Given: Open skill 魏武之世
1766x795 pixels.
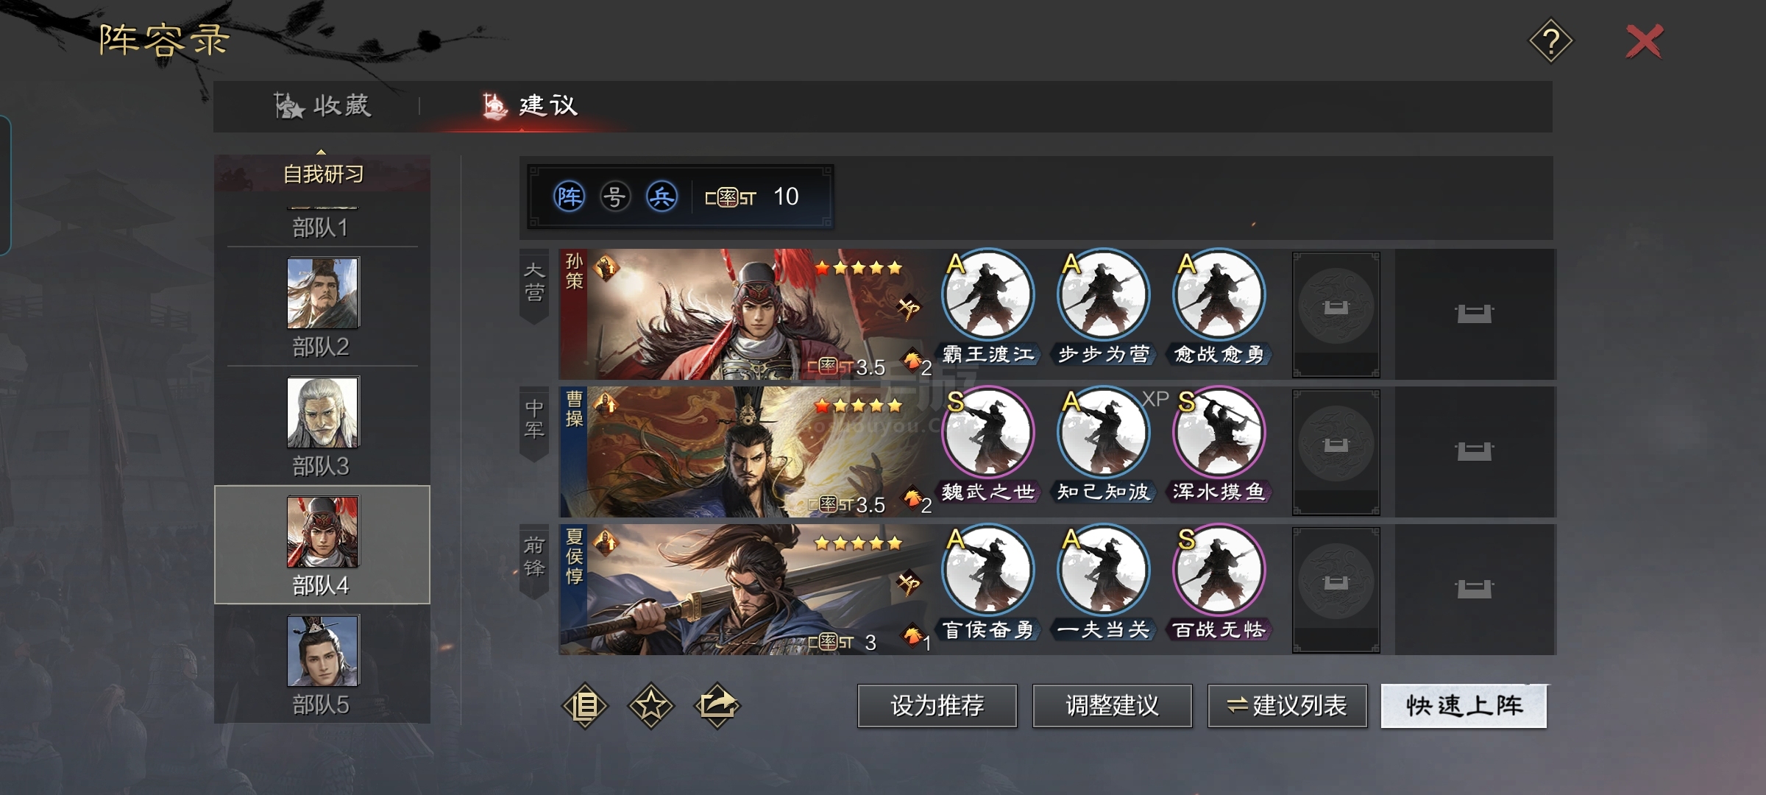Looking at the screenshot, I should point(988,445).
